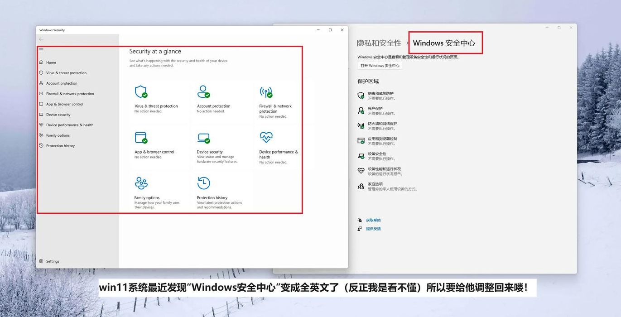This screenshot has width=621, height=317.
Task: Select Family options in sidebar
Action: tap(58, 135)
